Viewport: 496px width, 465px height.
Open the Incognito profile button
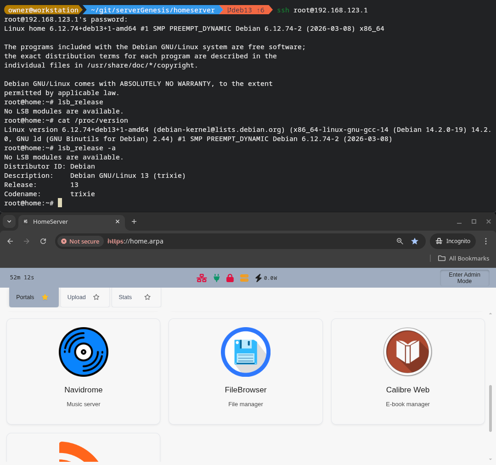pos(453,241)
